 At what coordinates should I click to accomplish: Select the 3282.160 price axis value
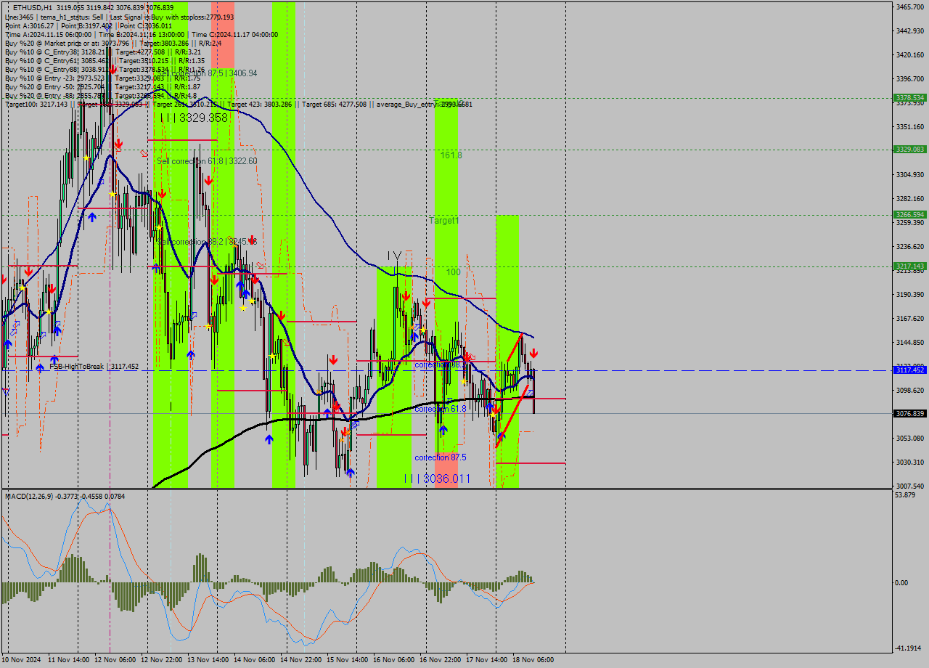coord(909,198)
